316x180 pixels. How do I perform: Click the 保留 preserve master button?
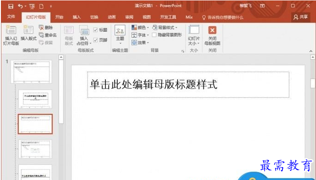click(46, 42)
